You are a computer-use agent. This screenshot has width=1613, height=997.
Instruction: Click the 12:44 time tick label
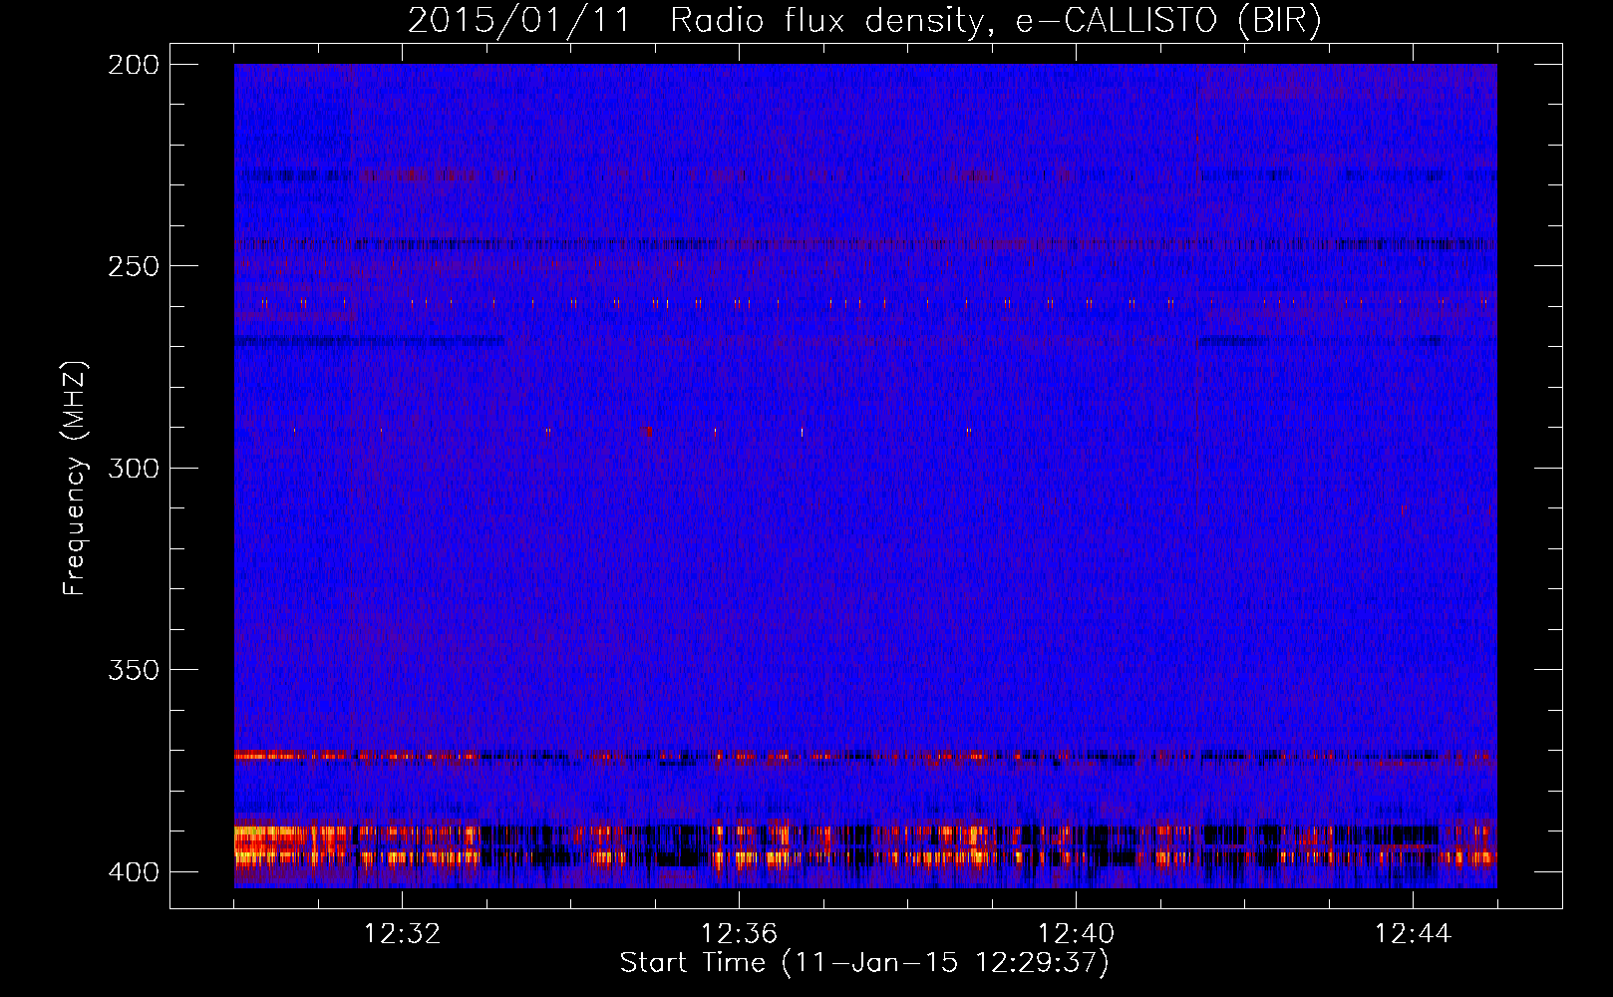click(x=1413, y=934)
